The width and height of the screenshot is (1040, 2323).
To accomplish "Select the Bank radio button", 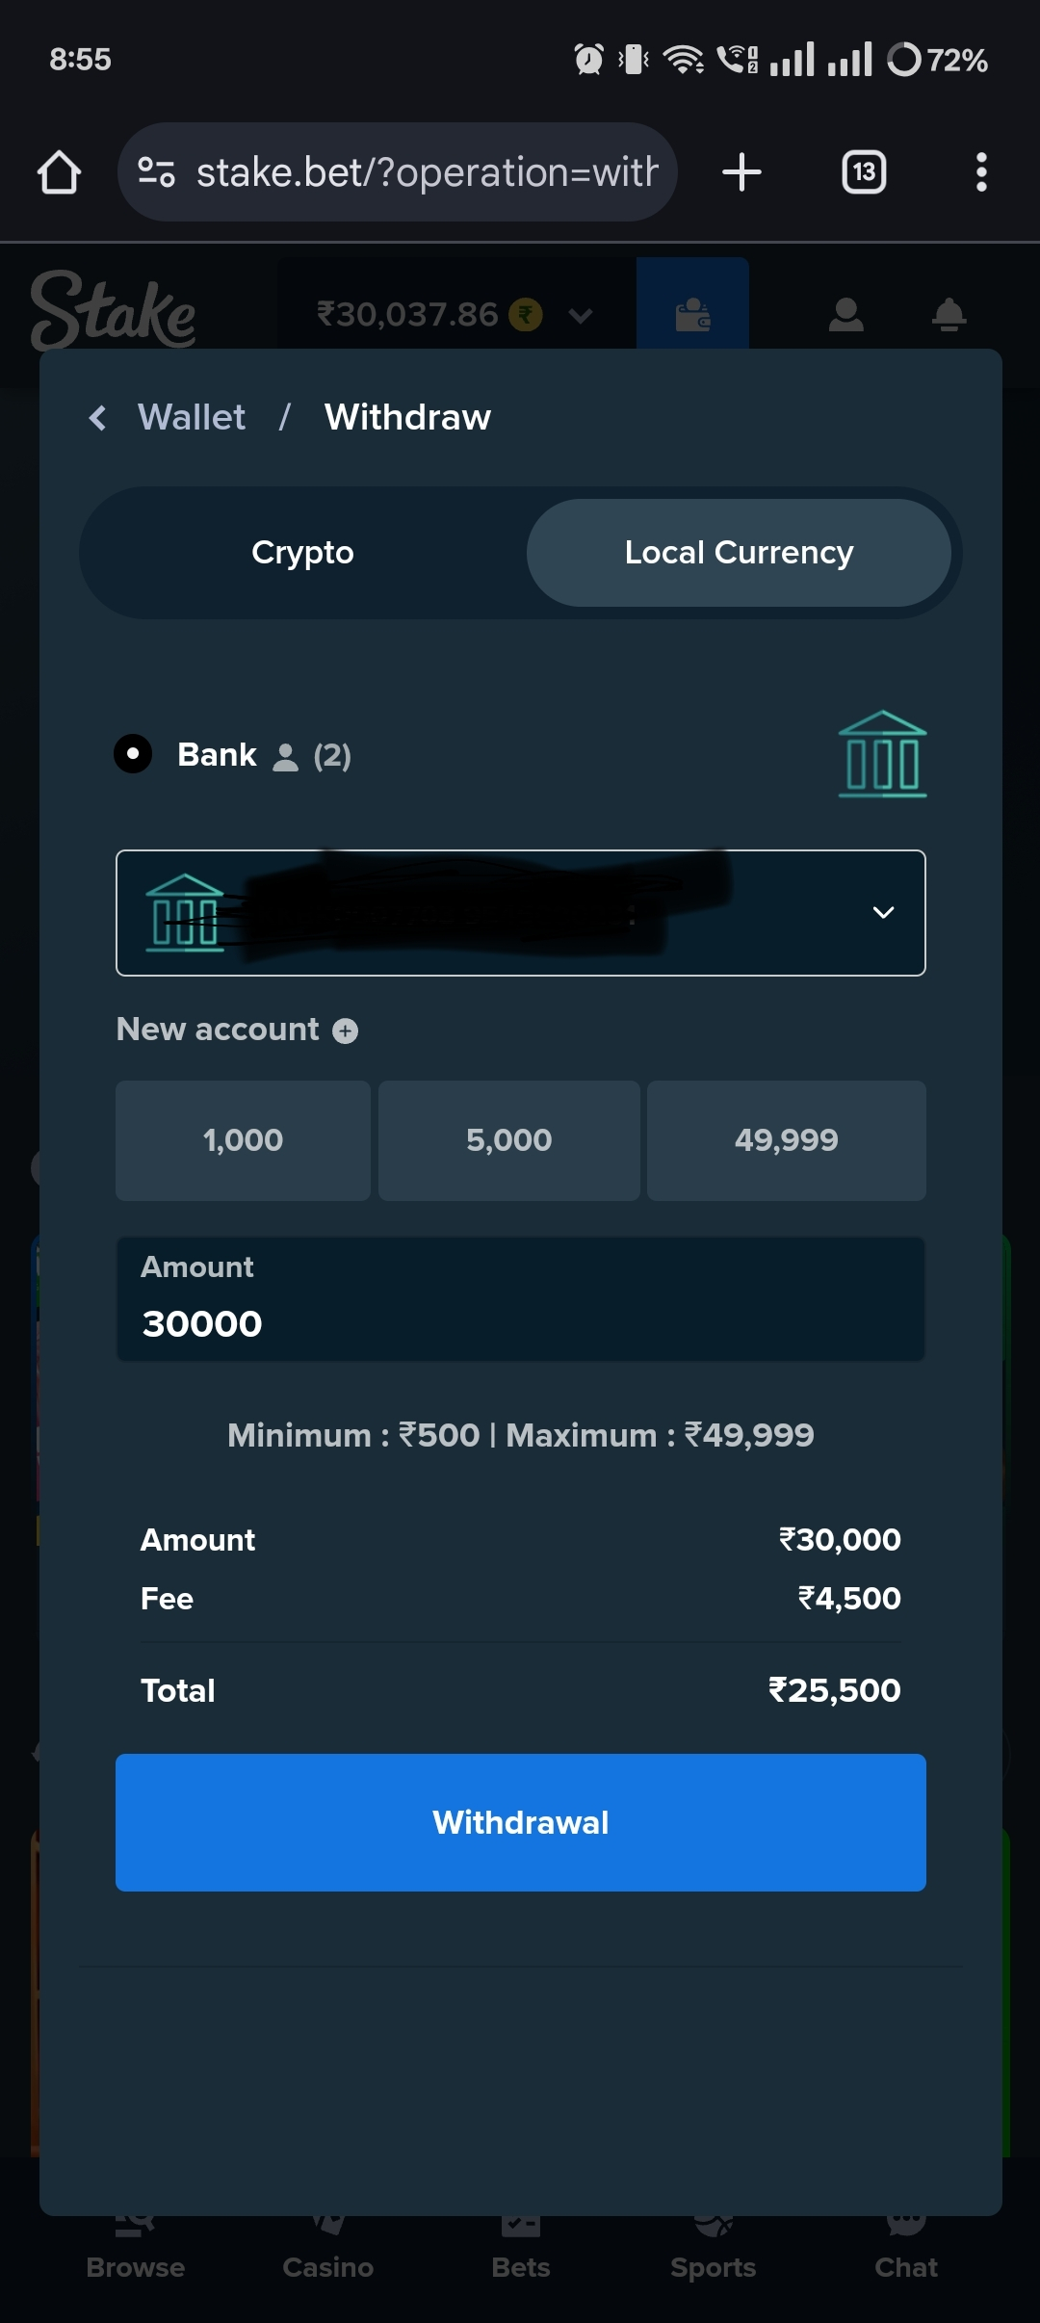I will click(133, 754).
